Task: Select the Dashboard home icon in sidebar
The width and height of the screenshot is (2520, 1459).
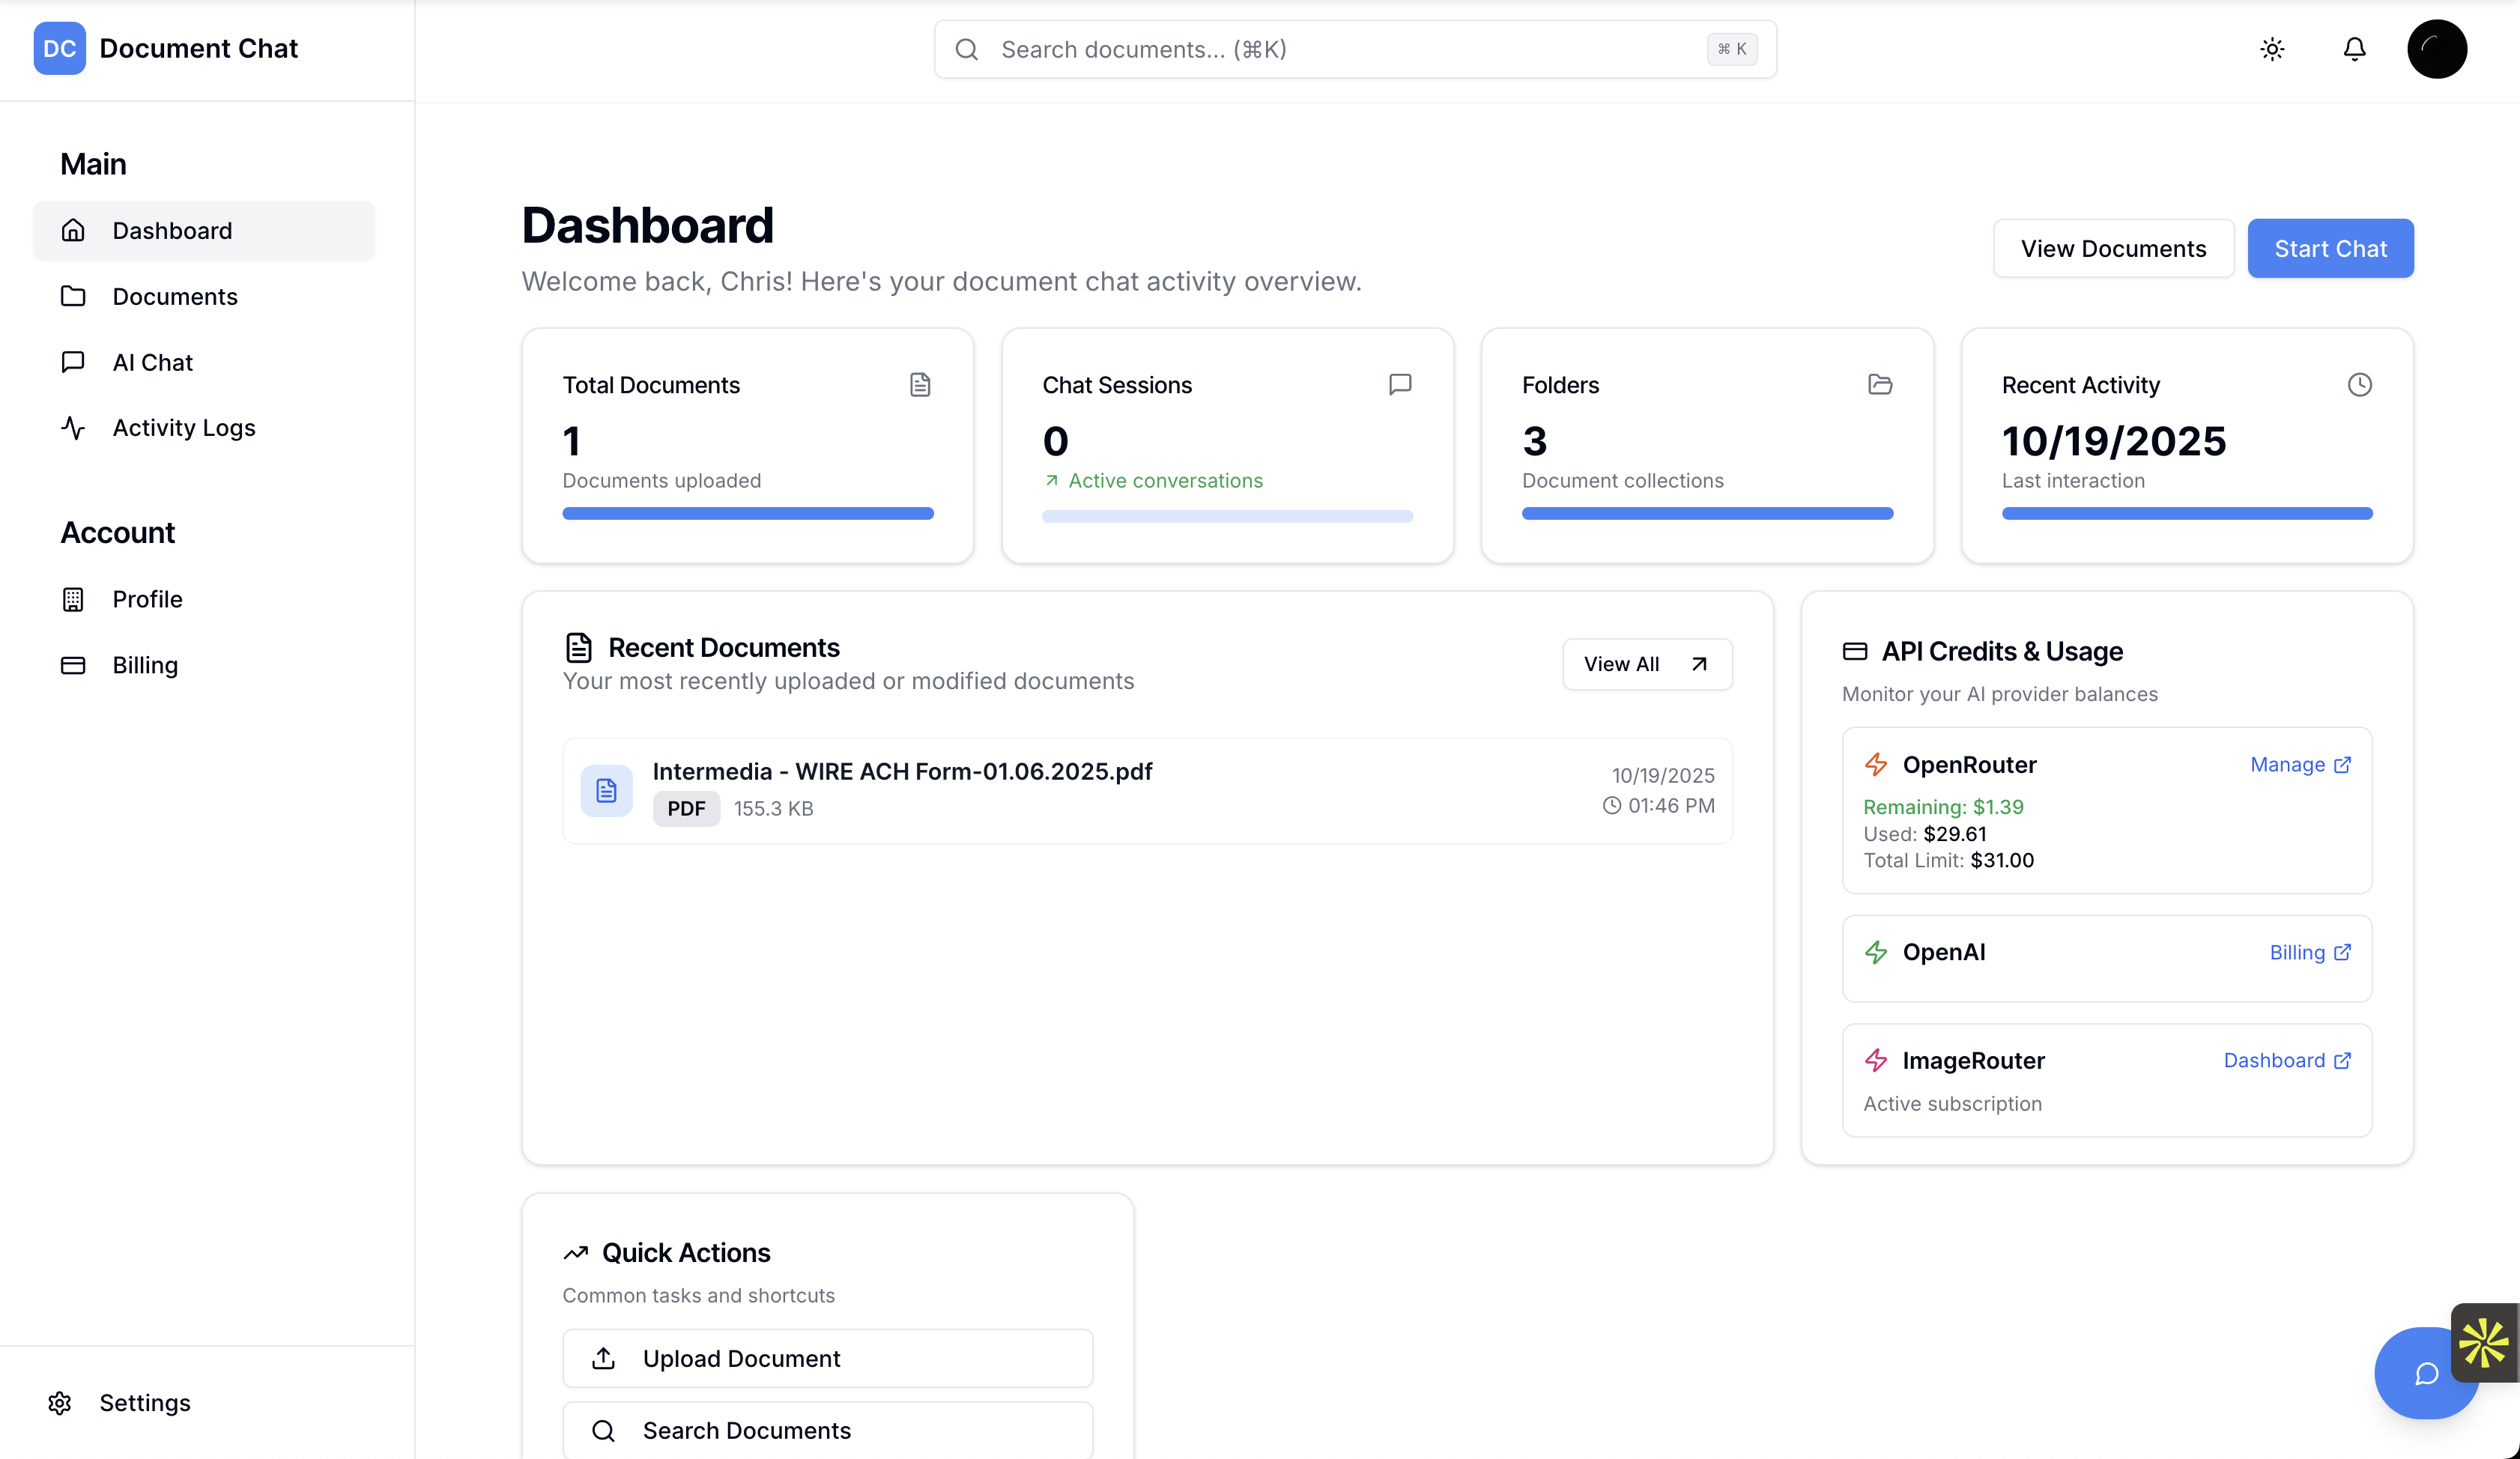Action: (74, 230)
